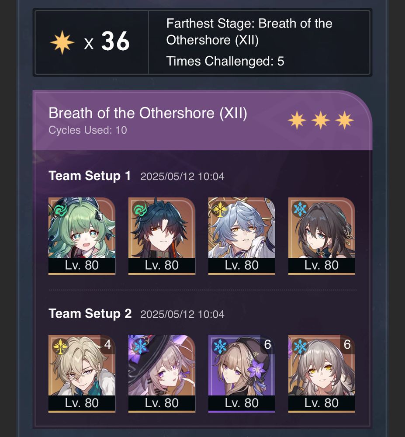Select the black-haired Ice character portrait
The height and width of the screenshot is (437, 405).
click(322, 236)
